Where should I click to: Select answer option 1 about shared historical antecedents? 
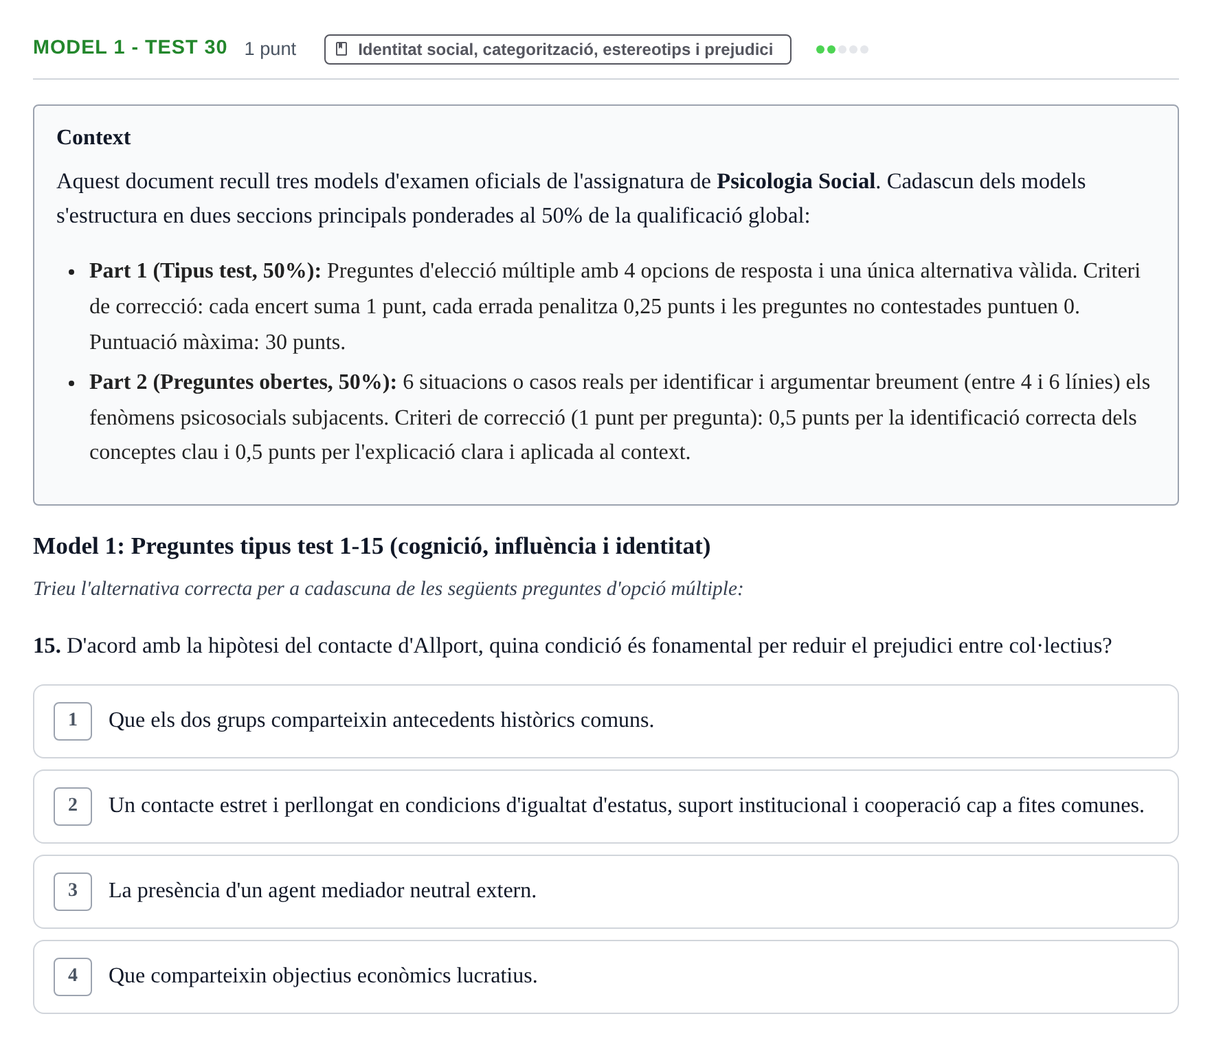[x=605, y=721]
